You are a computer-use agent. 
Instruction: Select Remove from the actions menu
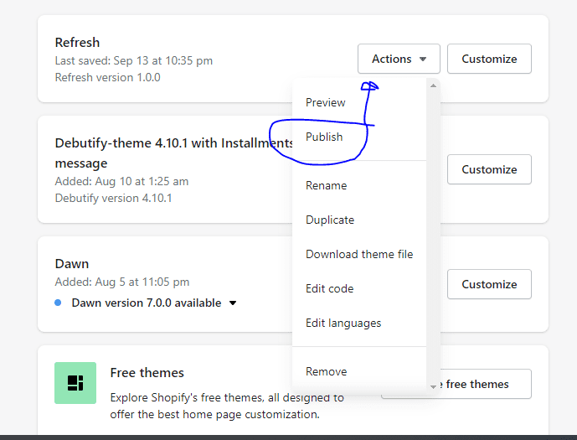pos(326,371)
